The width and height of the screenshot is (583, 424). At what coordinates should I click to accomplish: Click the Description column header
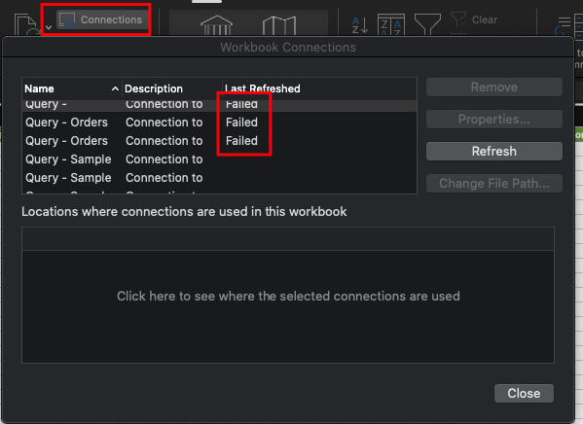[x=172, y=88]
